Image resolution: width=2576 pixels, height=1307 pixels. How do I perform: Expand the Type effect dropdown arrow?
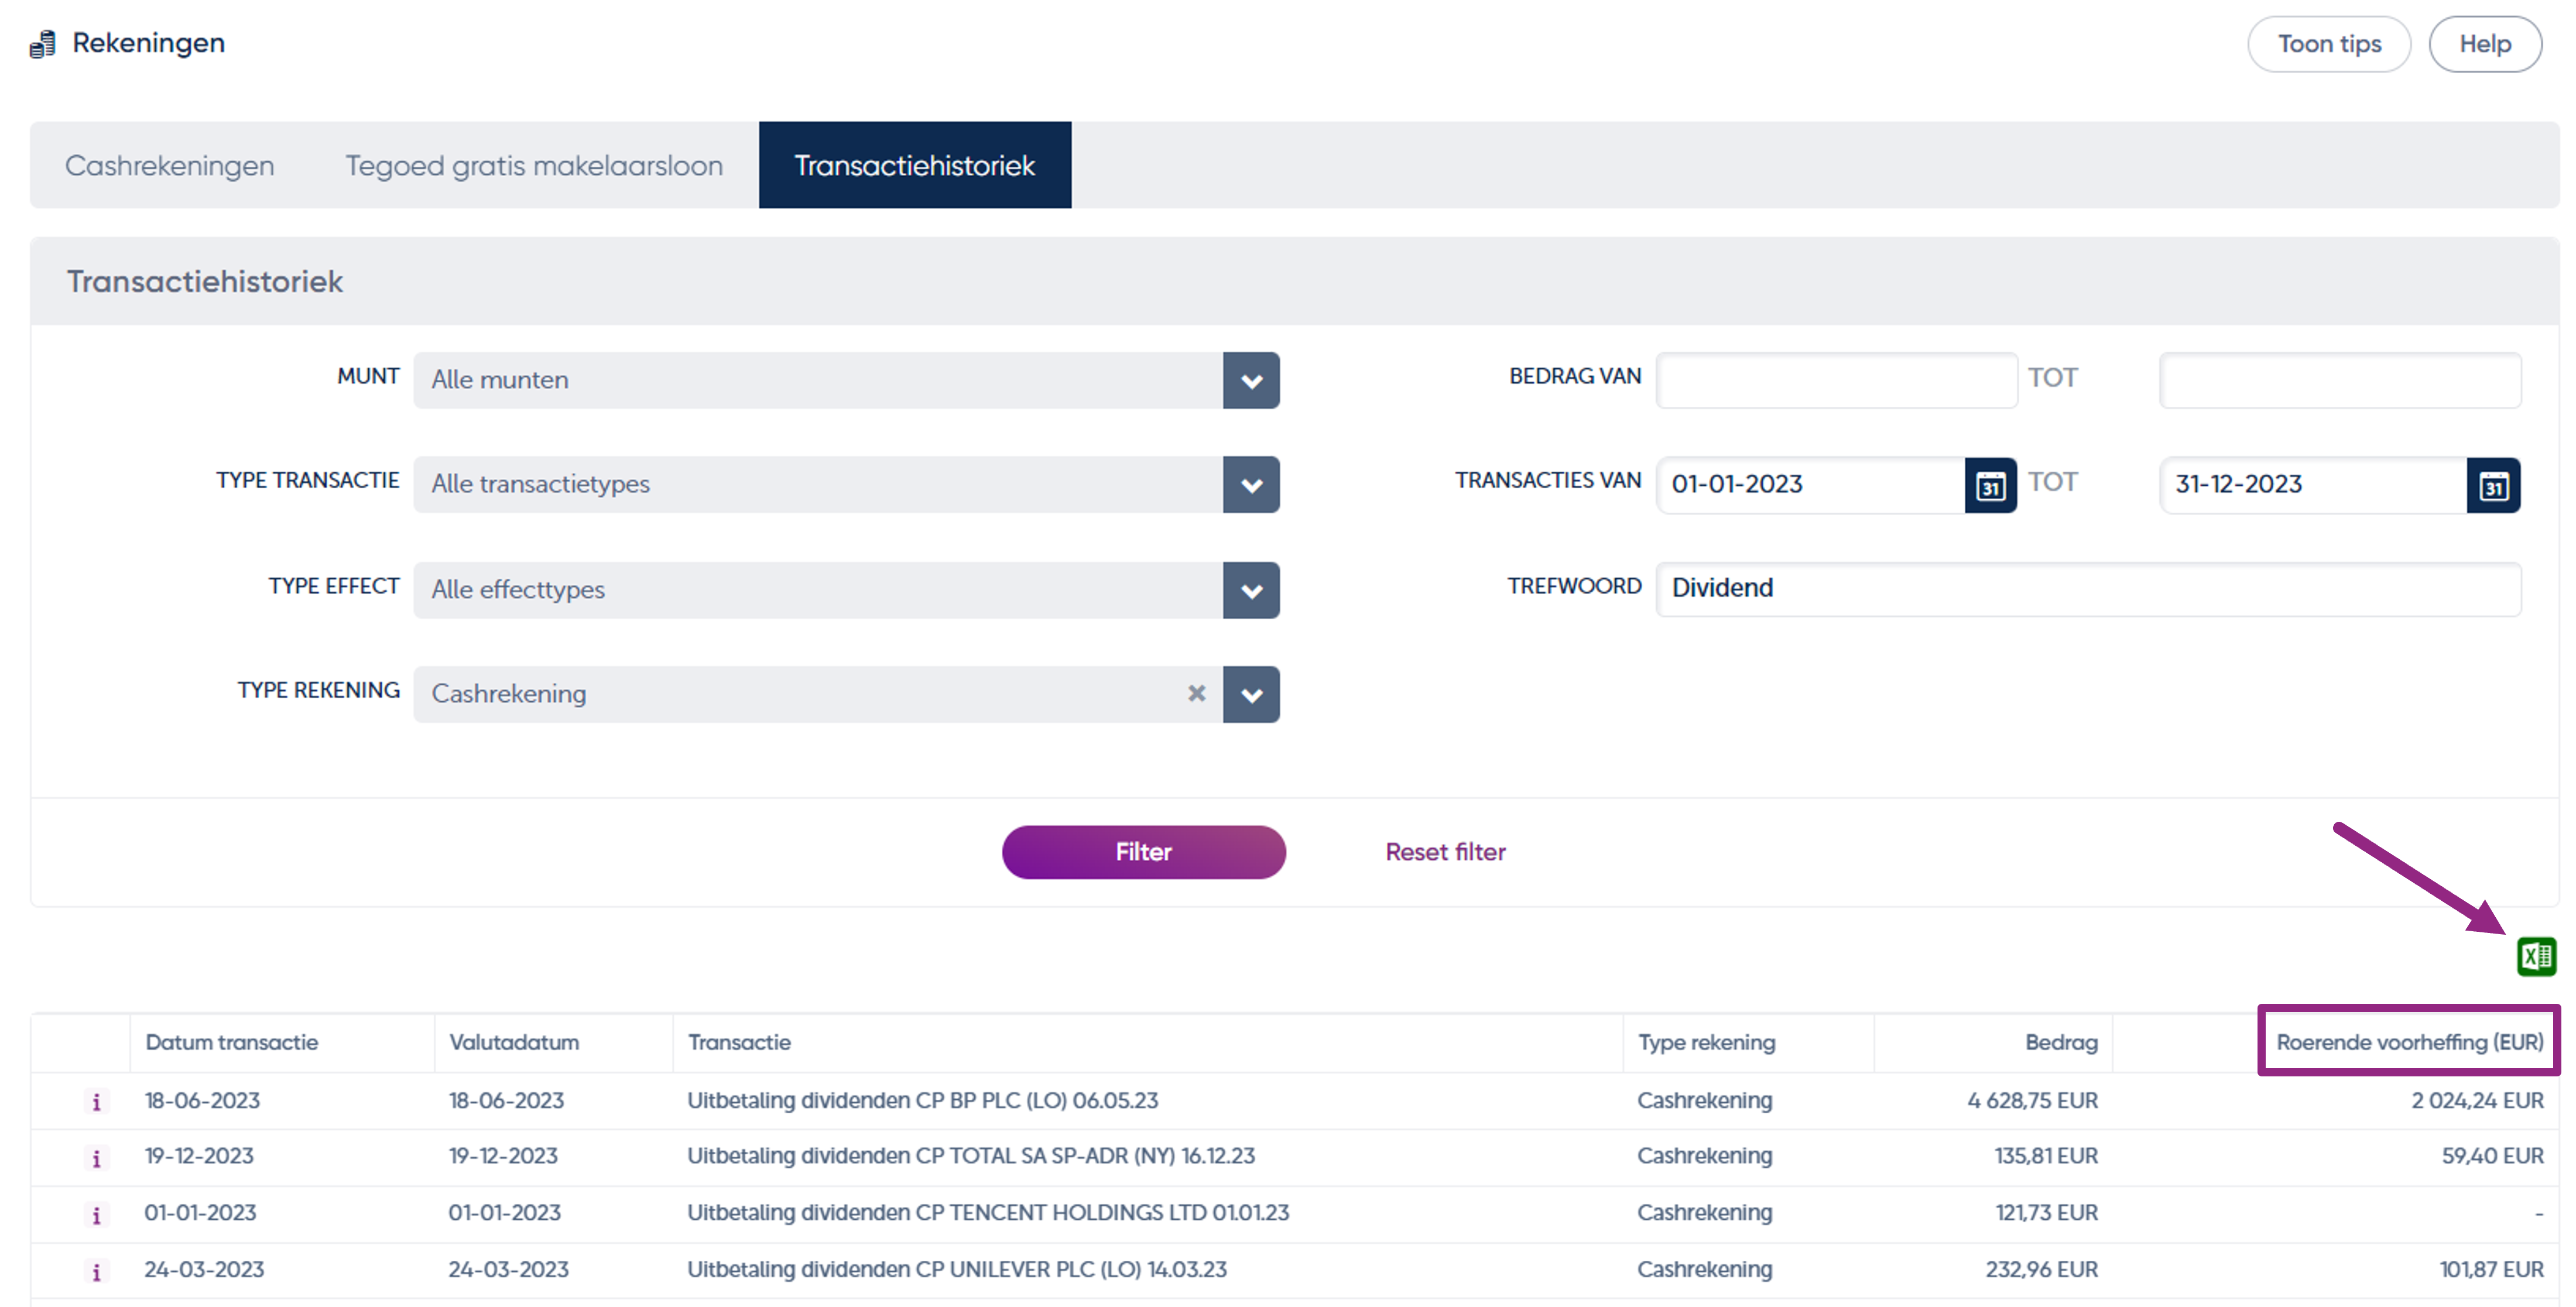[1251, 590]
